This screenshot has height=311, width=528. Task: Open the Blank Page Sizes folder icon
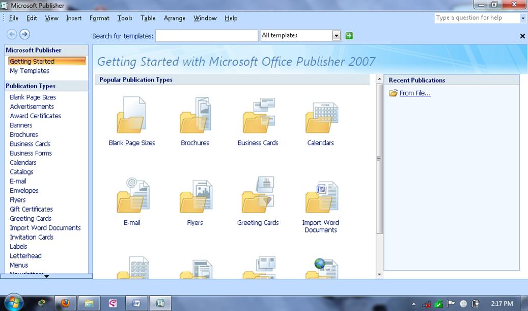click(x=132, y=115)
